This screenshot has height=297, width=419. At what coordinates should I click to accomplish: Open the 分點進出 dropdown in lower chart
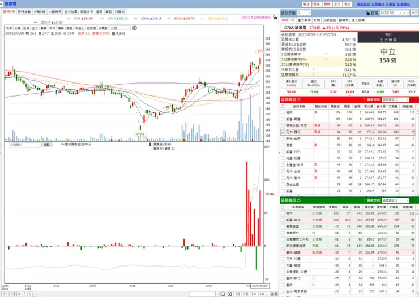pyautogui.click(x=24, y=145)
